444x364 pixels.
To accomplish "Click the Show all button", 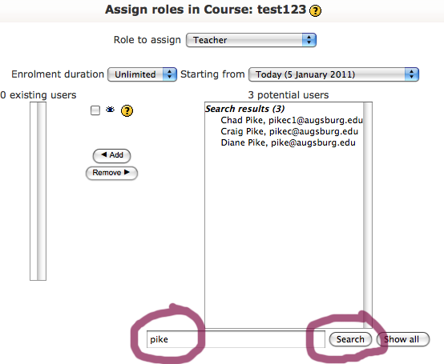I will pyautogui.click(x=403, y=339).
